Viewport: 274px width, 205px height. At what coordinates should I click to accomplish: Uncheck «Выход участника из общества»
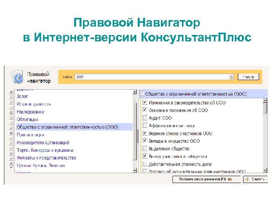click(145, 156)
